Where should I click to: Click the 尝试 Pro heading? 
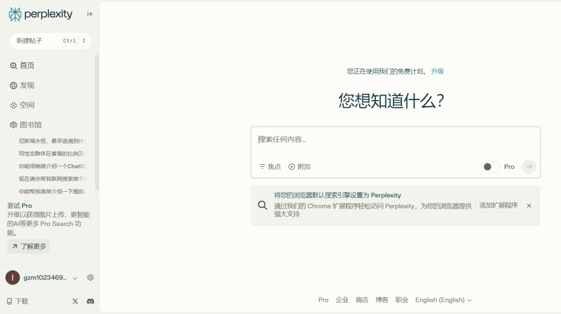tap(20, 206)
